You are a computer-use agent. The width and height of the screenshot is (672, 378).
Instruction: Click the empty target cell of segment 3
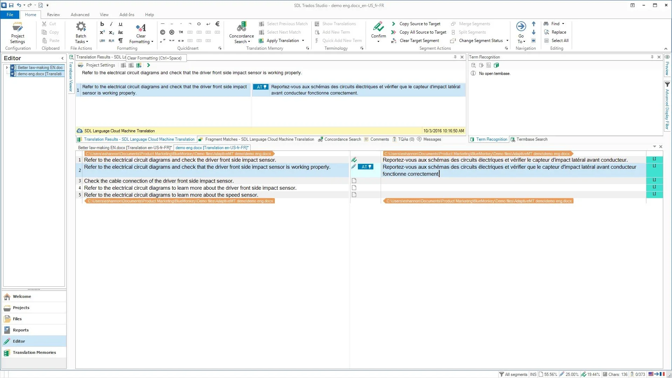click(513, 181)
